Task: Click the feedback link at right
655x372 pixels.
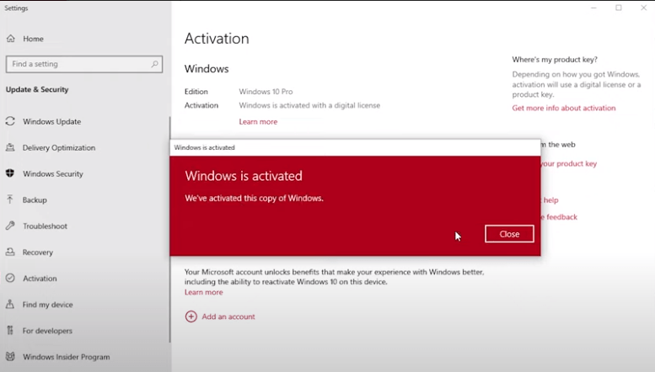Action: pos(560,217)
